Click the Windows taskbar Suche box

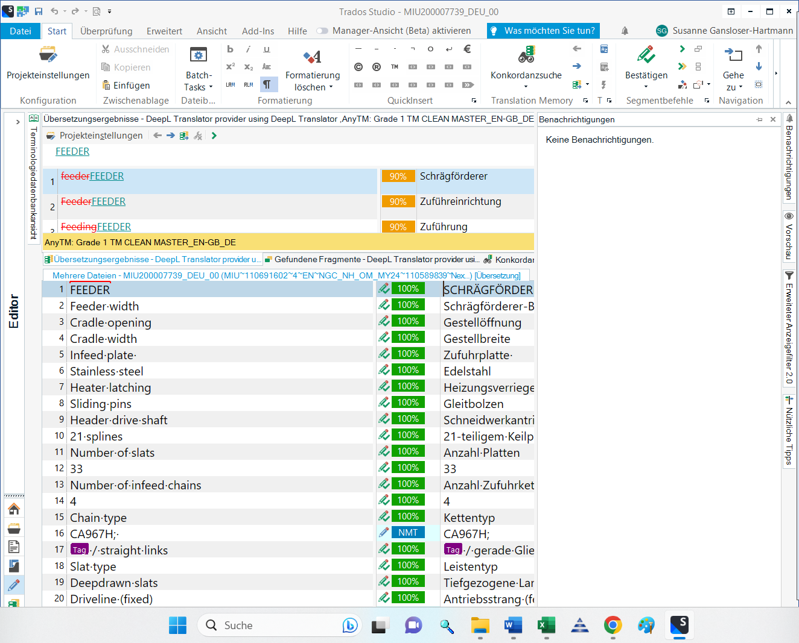[x=278, y=626]
